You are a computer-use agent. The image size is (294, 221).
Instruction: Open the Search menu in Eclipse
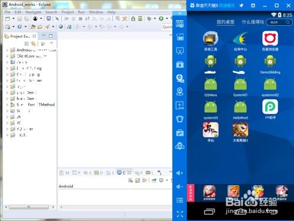click(x=51, y=12)
